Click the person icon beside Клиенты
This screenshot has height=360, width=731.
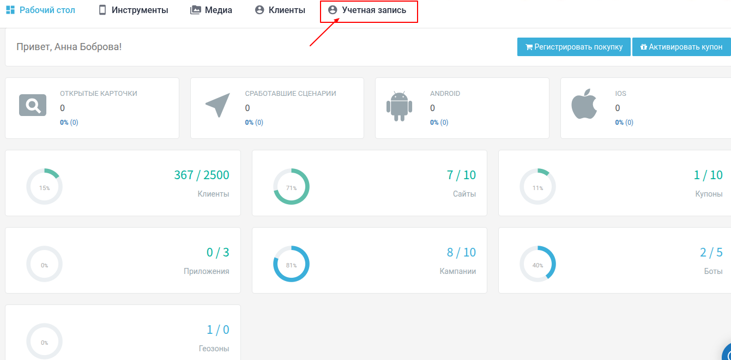point(259,10)
